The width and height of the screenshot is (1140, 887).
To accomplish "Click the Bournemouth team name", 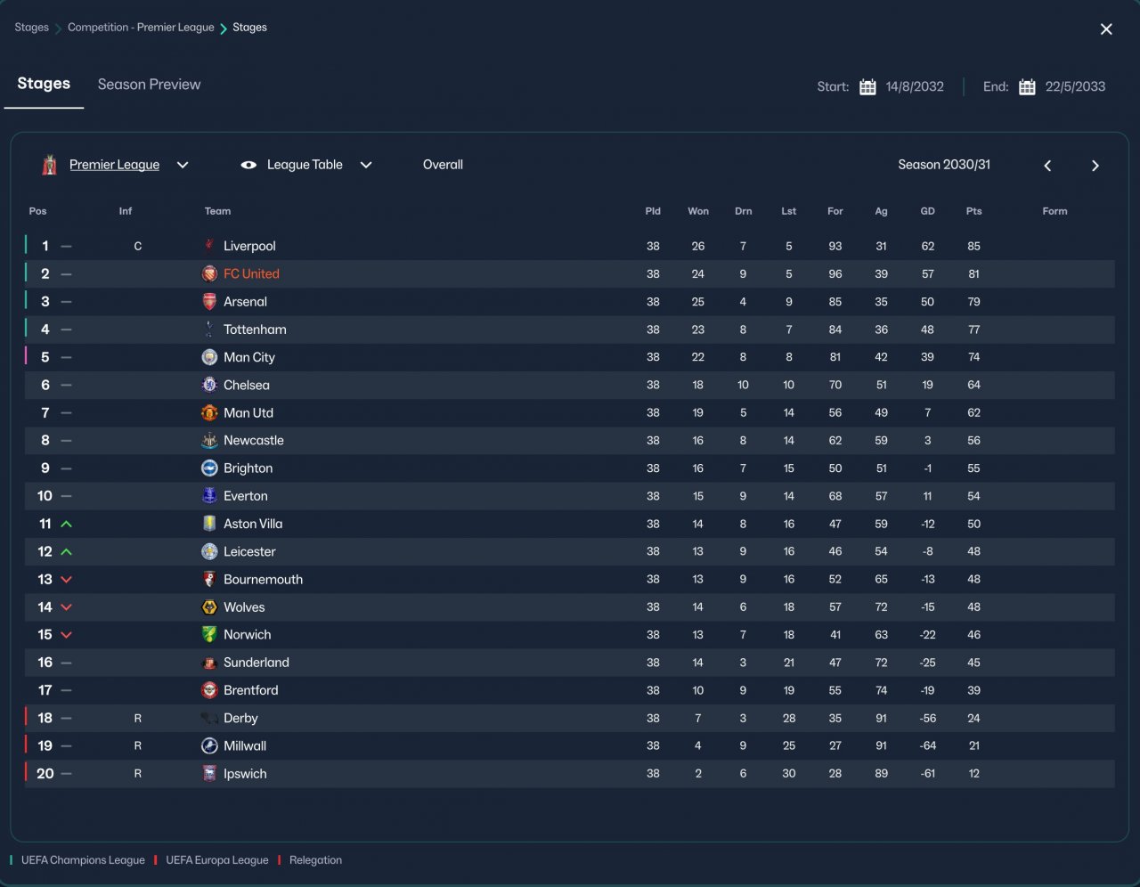I will point(264,579).
